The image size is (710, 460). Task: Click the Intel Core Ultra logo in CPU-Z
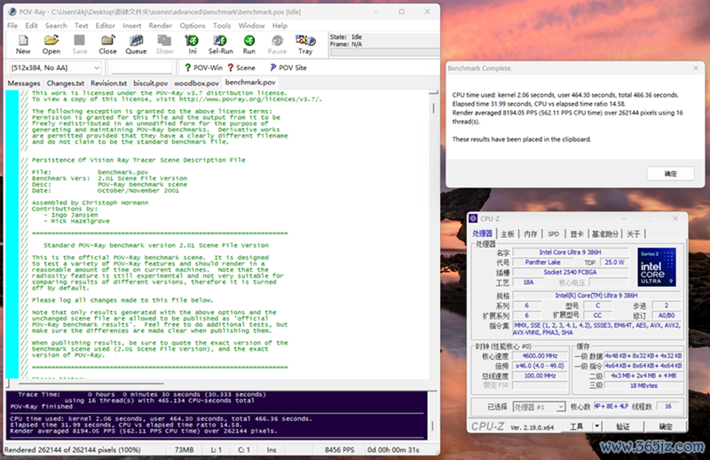(657, 267)
